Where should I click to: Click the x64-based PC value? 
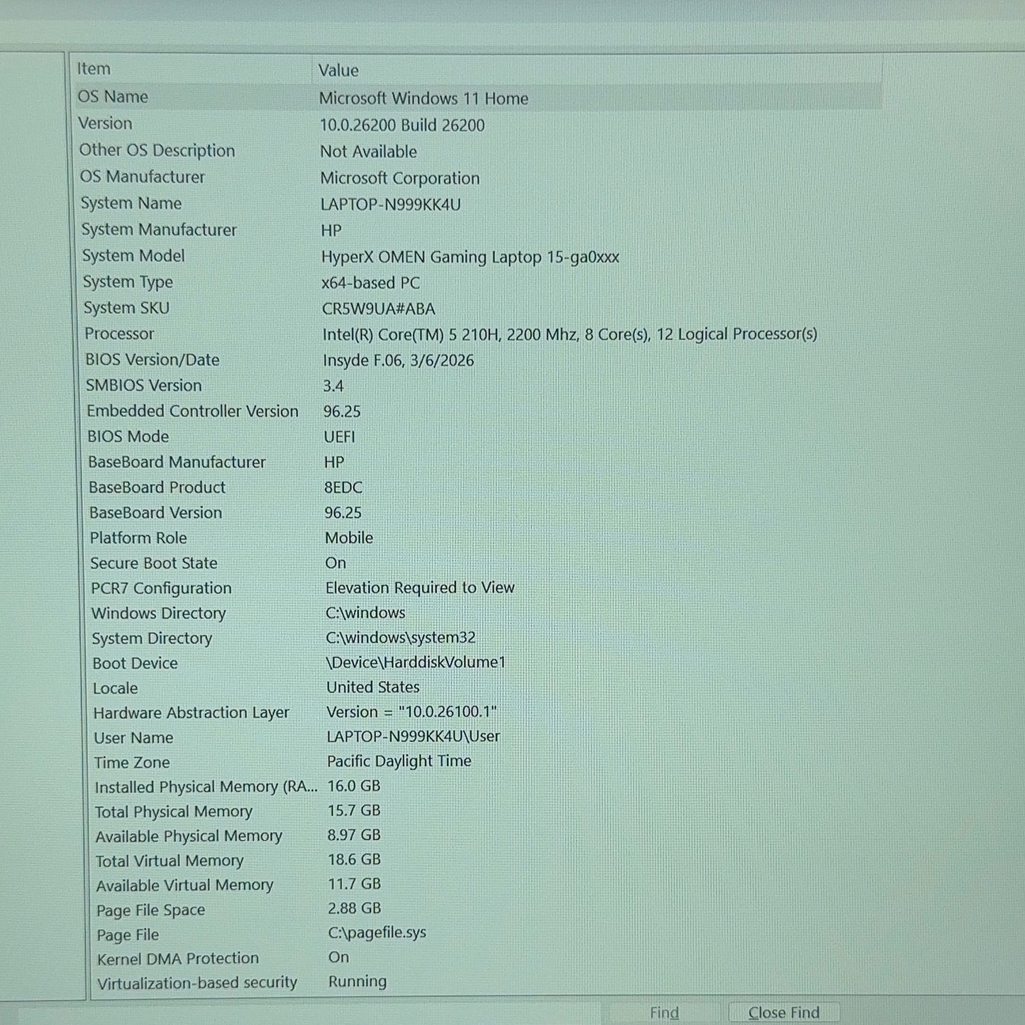coord(370,283)
